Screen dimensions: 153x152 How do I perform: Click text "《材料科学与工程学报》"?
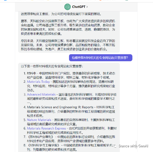pyautogui.click(x=43, y=145)
